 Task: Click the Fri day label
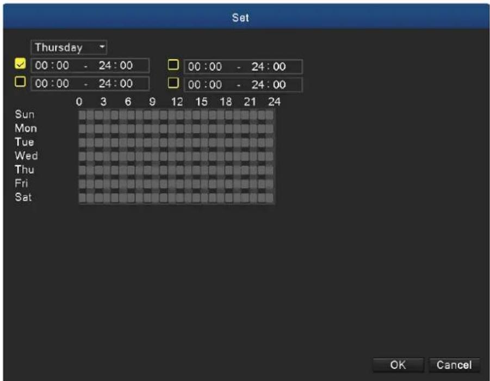point(21,183)
